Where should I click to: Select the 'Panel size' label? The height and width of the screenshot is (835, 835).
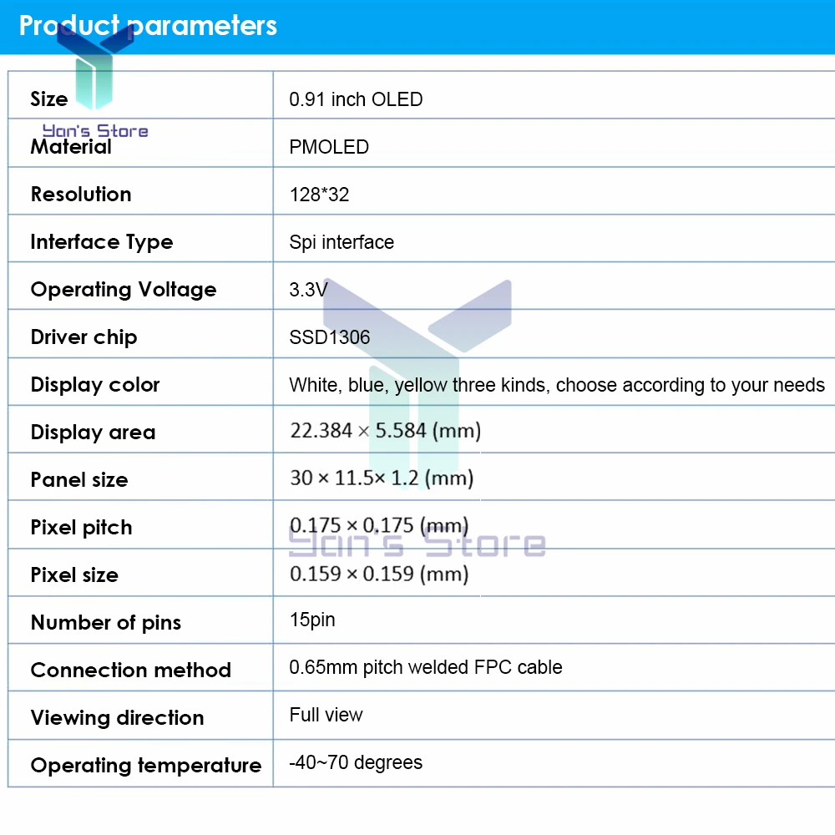[x=78, y=480]
